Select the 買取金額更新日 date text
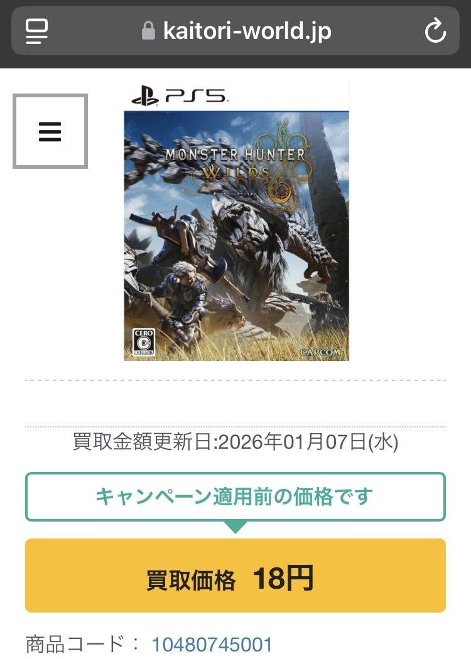 point(235,442)
